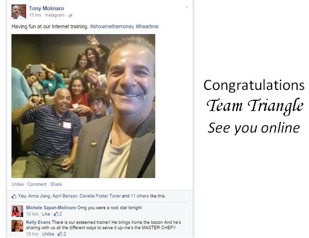Image resolution: width=309 pixels, height=238 pixels.
Task: Click thumbs-up icon beside likes summary
Action: (14, 196)
